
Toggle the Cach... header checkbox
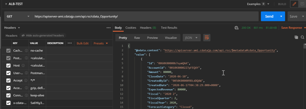[x=8, y=51]
